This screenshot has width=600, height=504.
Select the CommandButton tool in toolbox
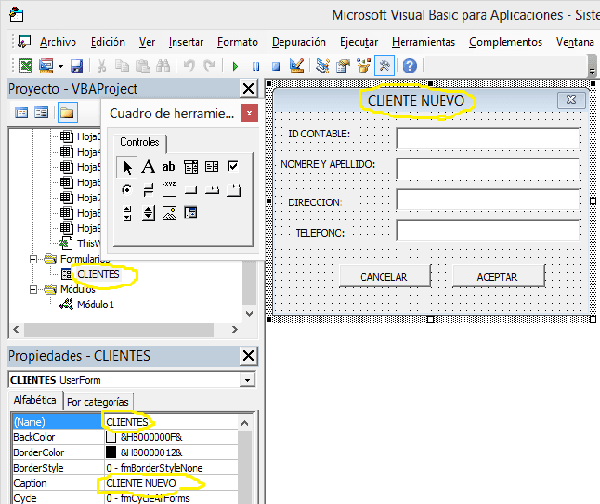(x=191, y=190)
